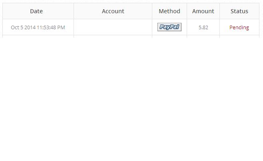Click the empty Account cell beside PayPal
This screenshot has height=161, width=263.
pos(113,27)
